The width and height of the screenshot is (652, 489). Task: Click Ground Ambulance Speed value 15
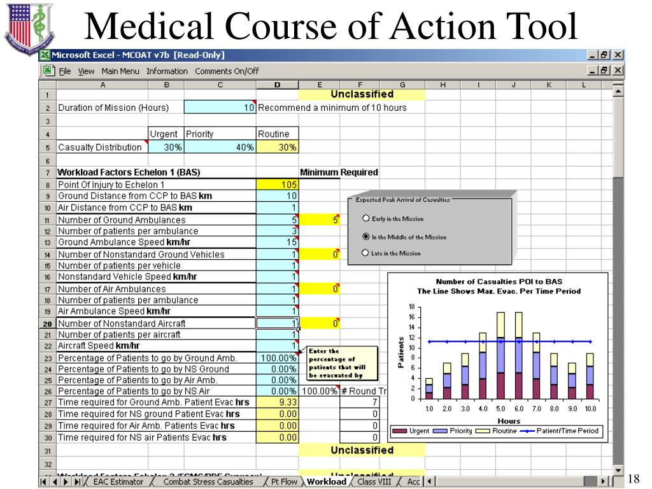(278, 242)
